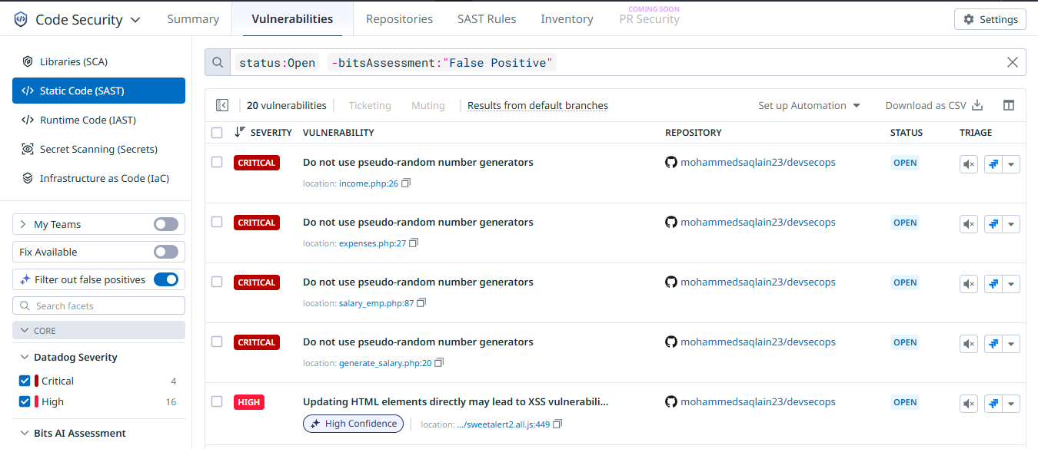
Task: Click the Settings button
Action: pos(990,19)
